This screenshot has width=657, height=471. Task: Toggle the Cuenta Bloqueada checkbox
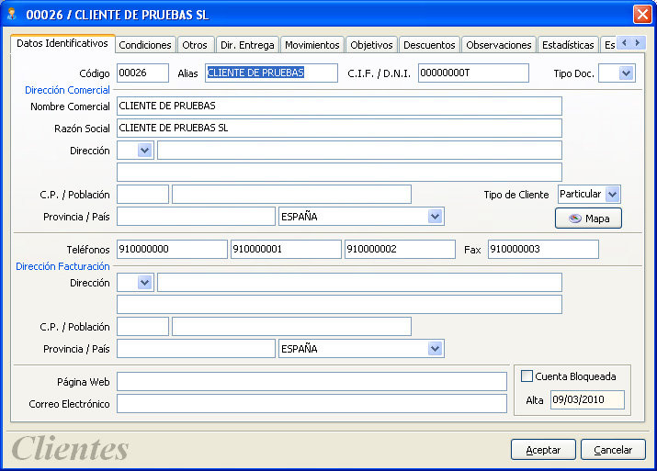click(527, 376)
